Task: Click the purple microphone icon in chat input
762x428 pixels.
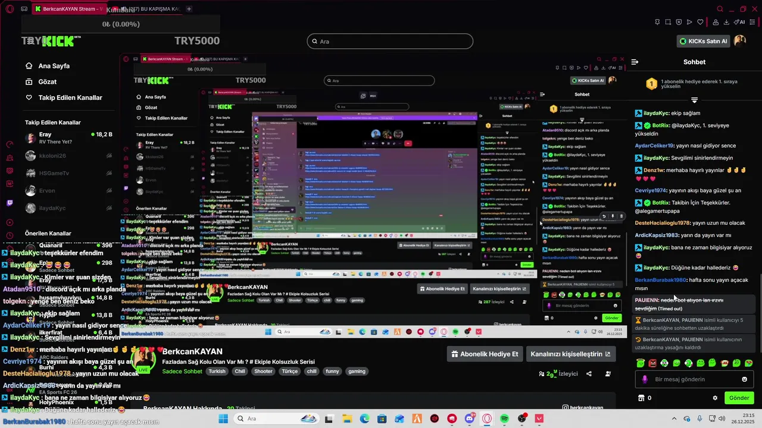Action: pyautogui.click(x=645, y=379)
